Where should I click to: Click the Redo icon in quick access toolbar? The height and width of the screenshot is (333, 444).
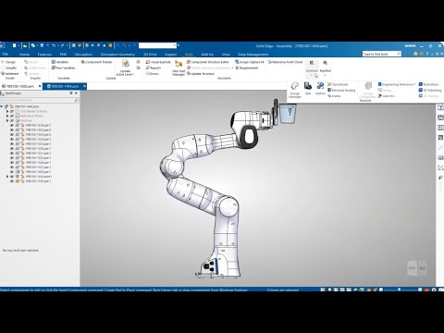[62, 45]
